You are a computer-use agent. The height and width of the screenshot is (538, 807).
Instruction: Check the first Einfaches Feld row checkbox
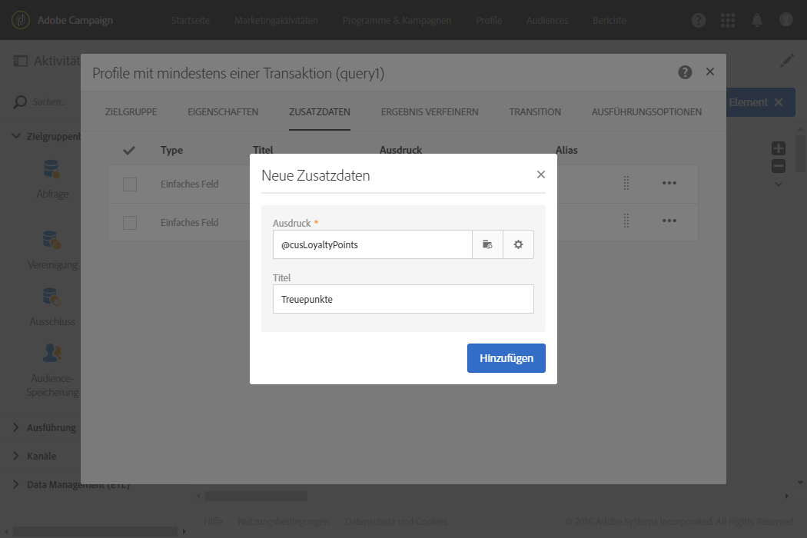[x=130, y=184]
